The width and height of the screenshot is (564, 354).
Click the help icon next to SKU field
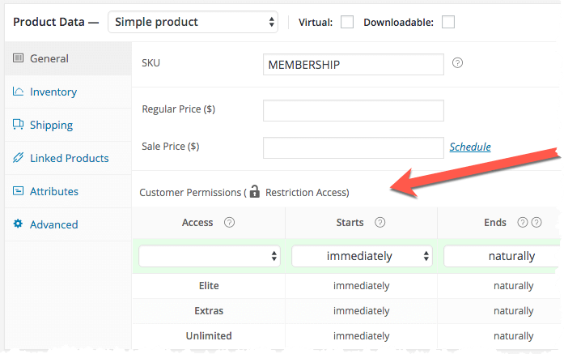point(457,63)
